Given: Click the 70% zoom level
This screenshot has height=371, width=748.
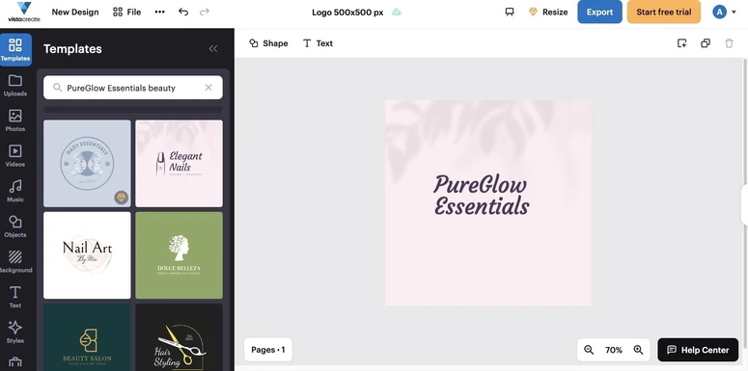Looking at the screenshot, I should (x=614, y=350).
